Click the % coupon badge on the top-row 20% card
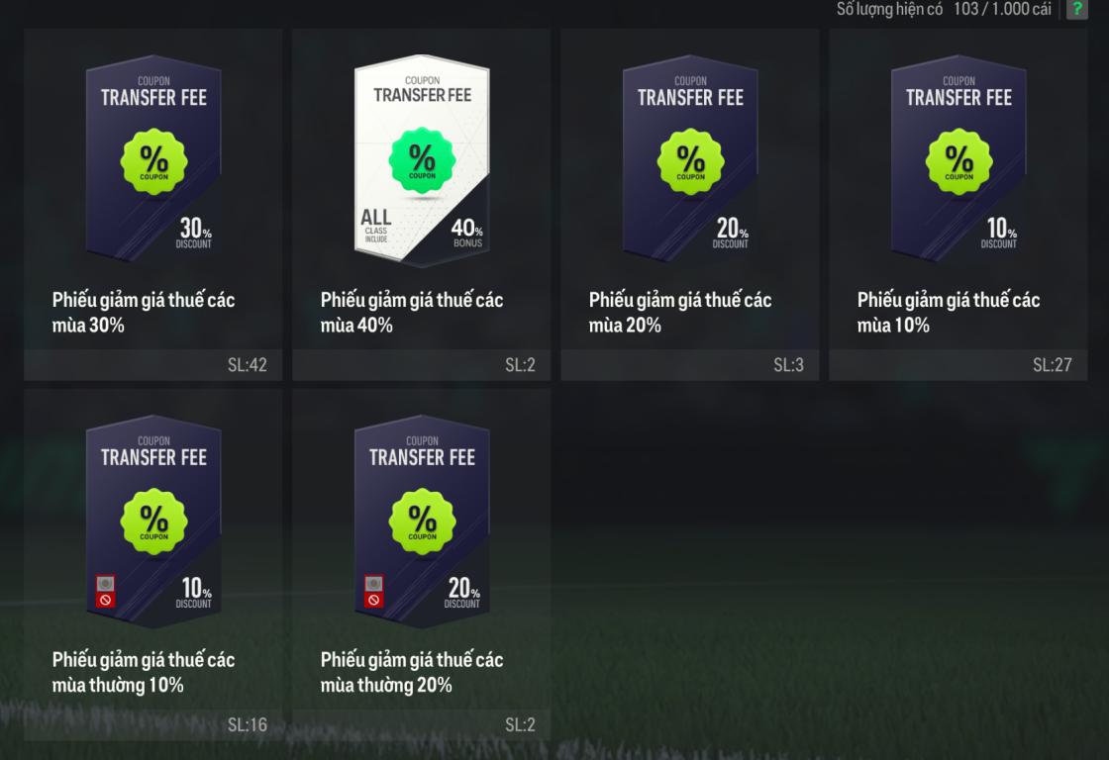Screen dimensions: 1109x760 tap(690, 162)
